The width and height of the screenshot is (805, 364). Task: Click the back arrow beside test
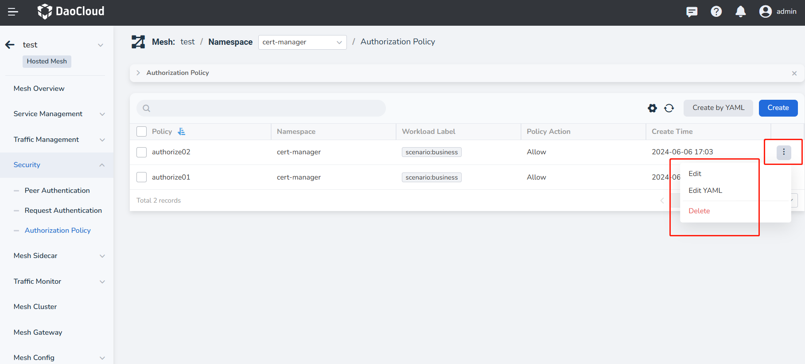click(10, 45)
